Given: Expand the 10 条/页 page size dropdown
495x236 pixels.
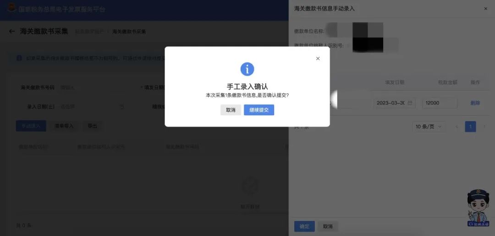Looking at the screenshot, I should click(x=429, y=127).
